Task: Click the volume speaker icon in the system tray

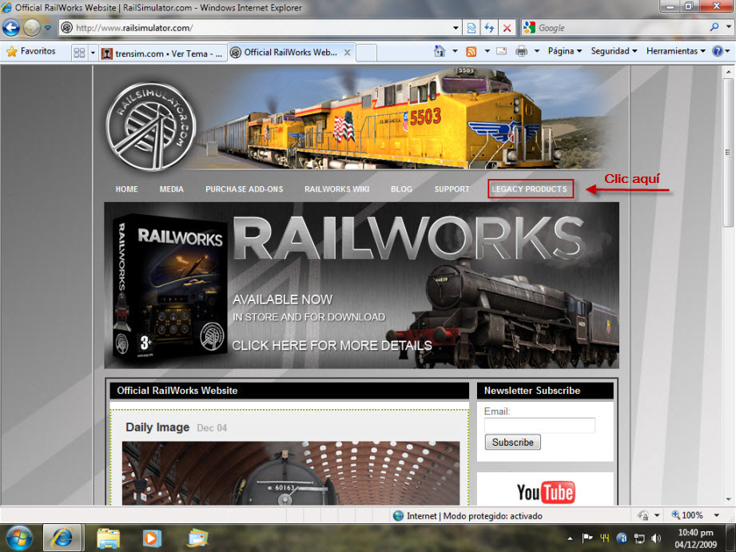Action: pos(656,538)
